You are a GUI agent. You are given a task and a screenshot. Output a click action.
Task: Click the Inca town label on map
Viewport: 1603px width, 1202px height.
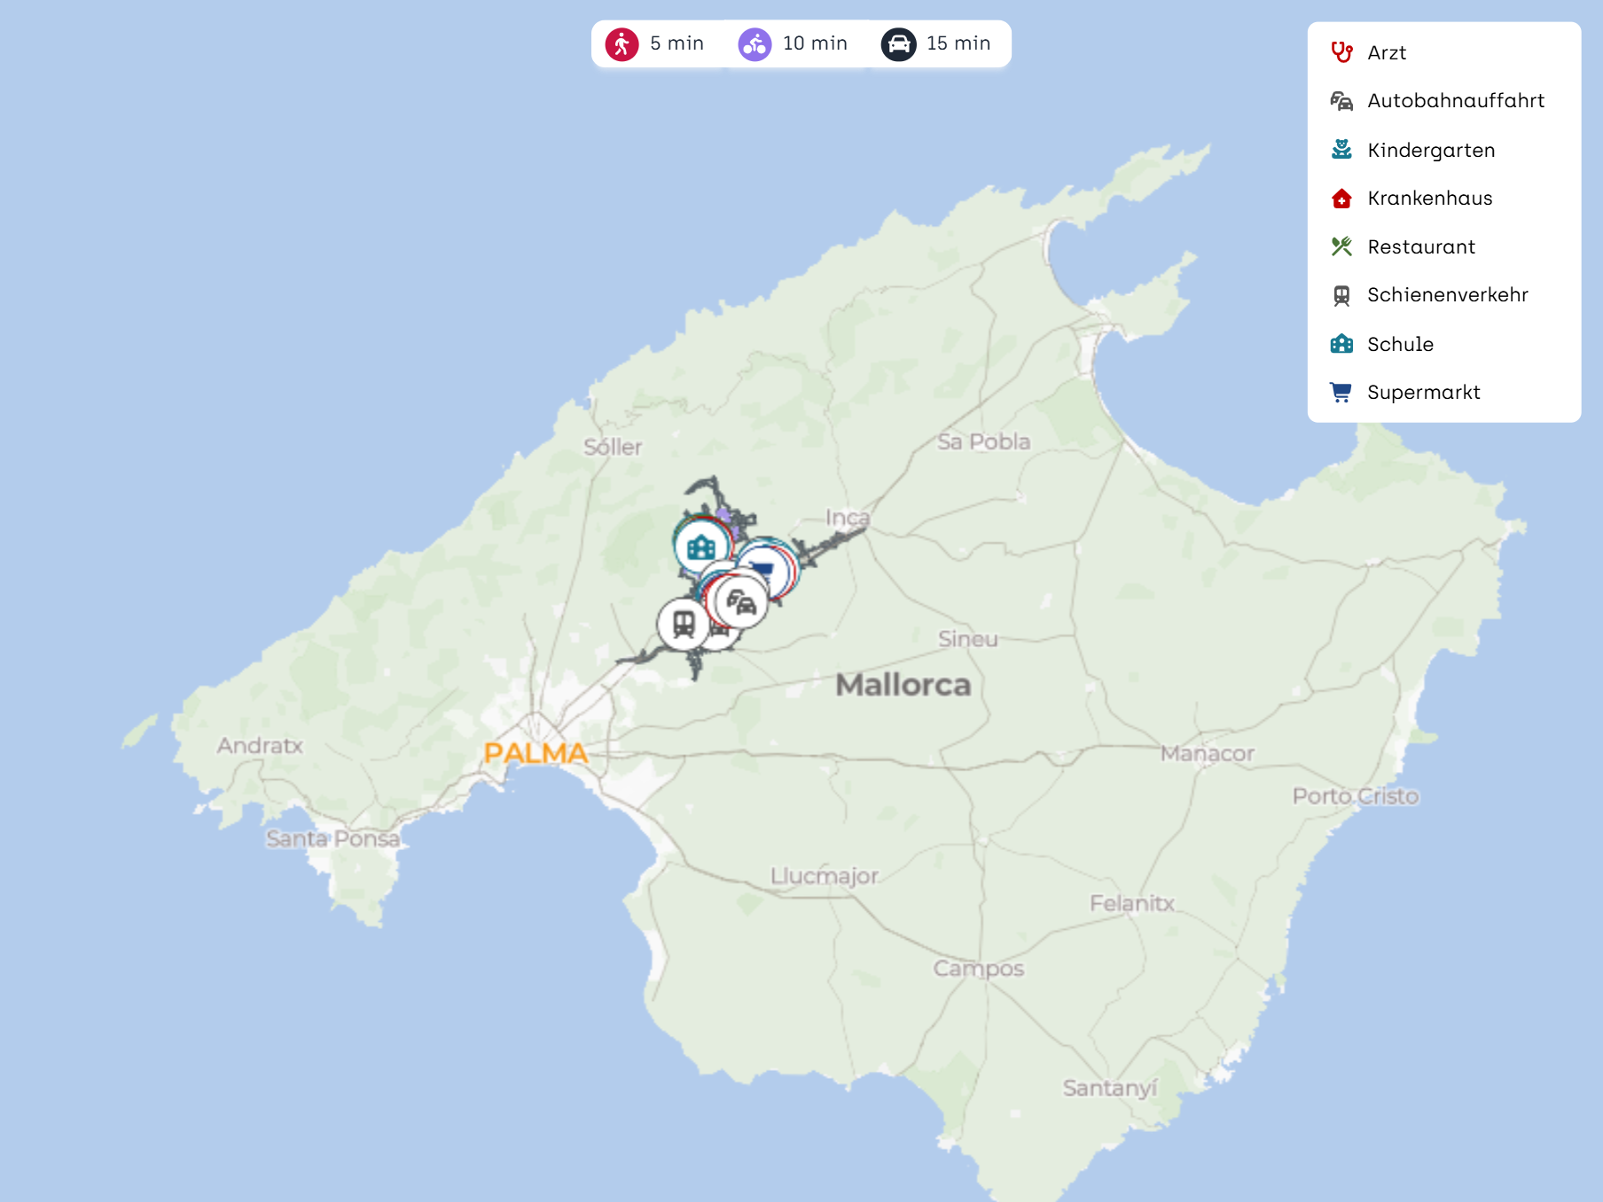point(847,517)
